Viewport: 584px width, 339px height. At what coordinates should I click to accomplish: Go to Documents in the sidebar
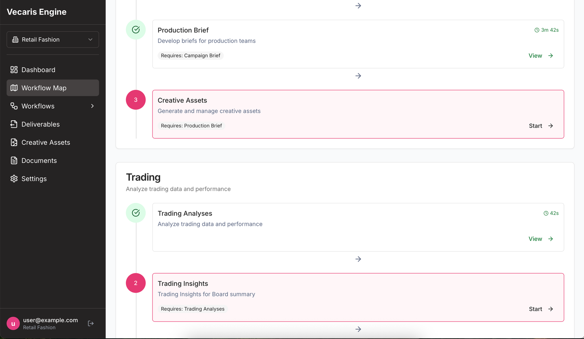click(39, 161)
